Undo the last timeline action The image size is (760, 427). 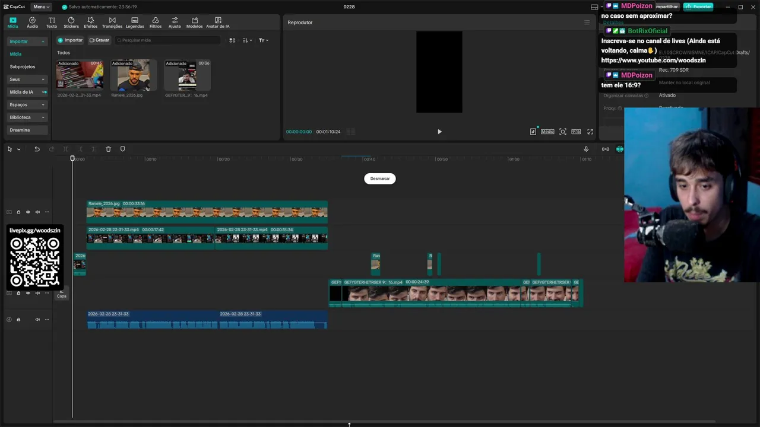pyautogui.click(x=37, y=149)
